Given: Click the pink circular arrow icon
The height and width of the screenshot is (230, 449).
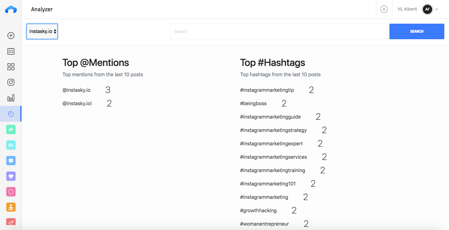Looking at the screenshot, I should 11,192.
